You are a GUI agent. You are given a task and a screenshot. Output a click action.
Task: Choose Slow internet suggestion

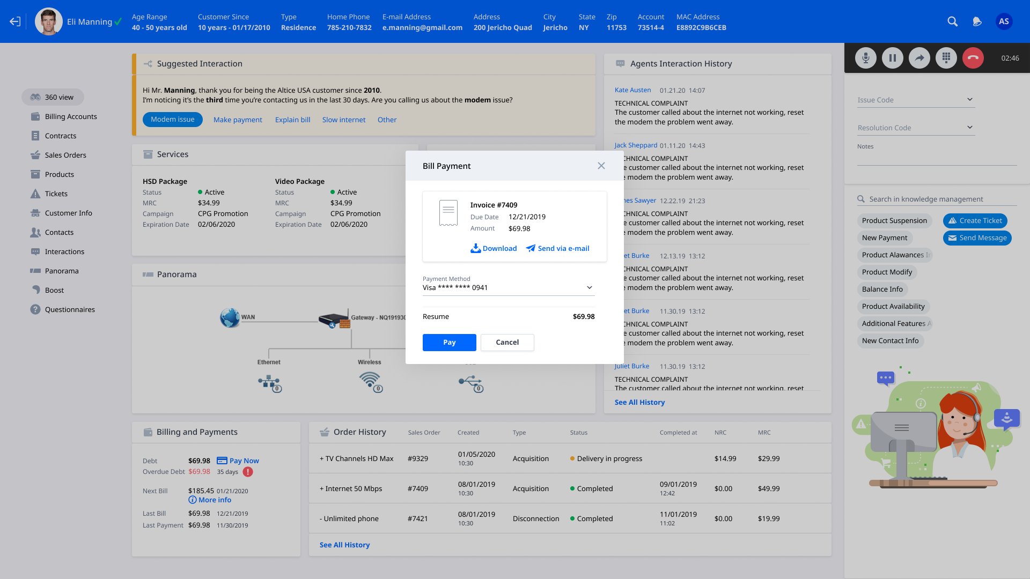click(344, 120)
